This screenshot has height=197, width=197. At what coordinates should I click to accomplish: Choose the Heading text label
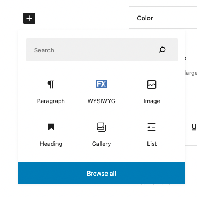point(51,144)
